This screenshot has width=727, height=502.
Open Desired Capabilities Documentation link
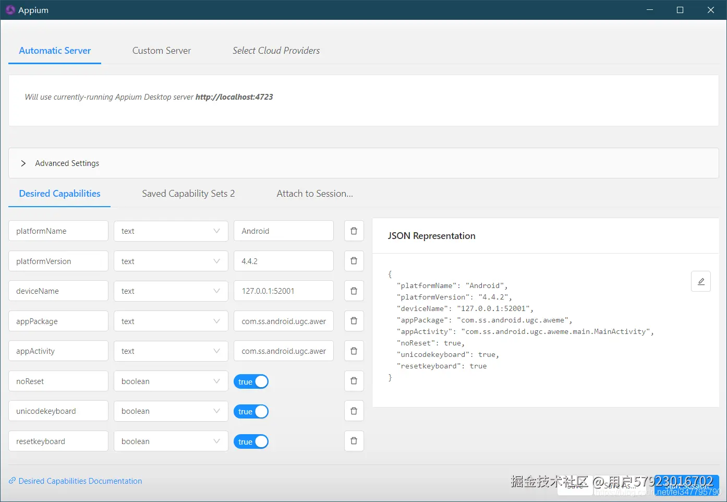(76, 481)
